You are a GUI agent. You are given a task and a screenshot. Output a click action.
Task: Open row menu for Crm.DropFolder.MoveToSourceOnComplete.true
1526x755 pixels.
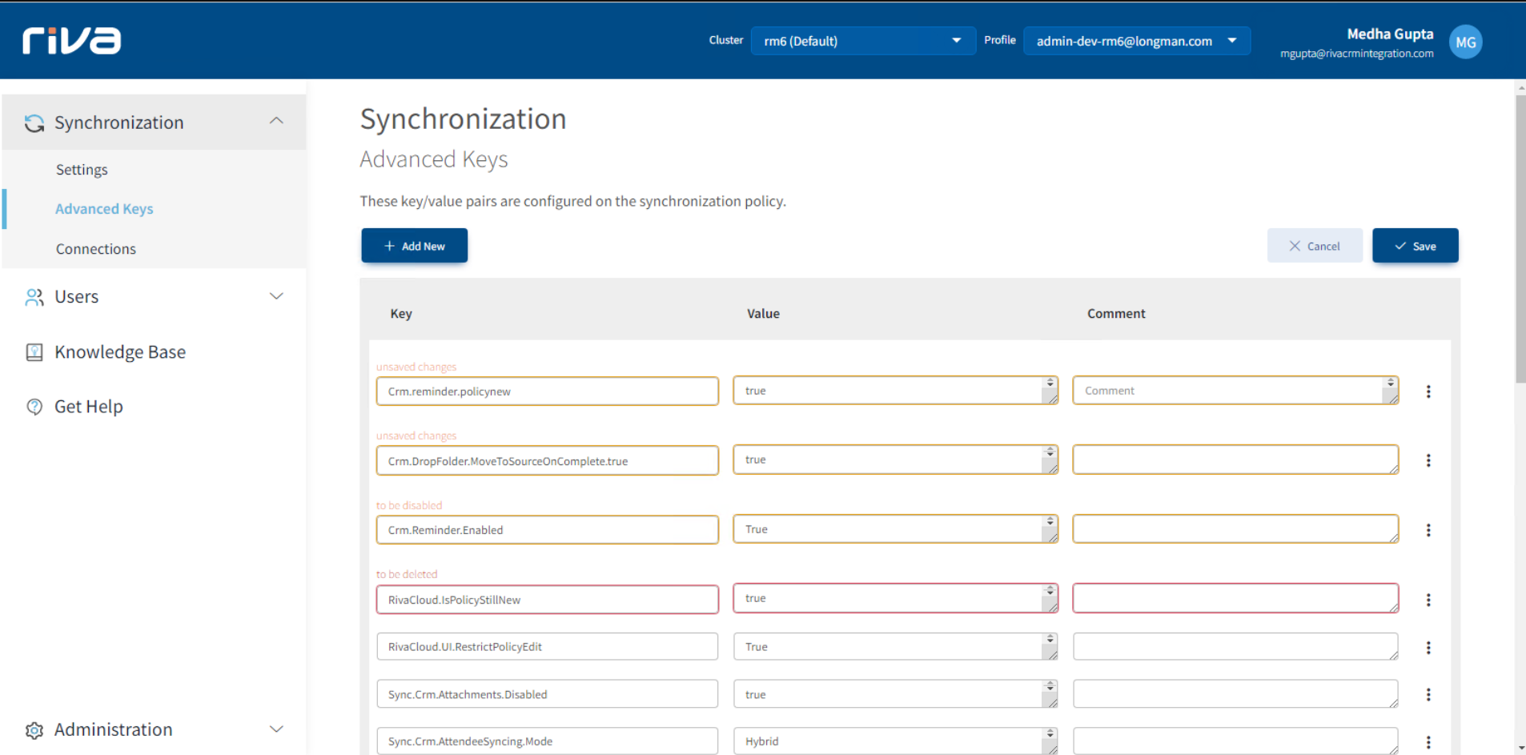click(1428, 460)
